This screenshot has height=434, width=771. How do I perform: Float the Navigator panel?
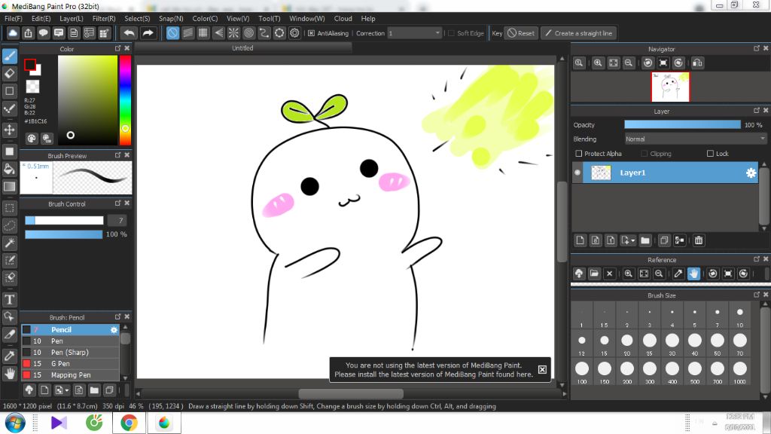756,48
